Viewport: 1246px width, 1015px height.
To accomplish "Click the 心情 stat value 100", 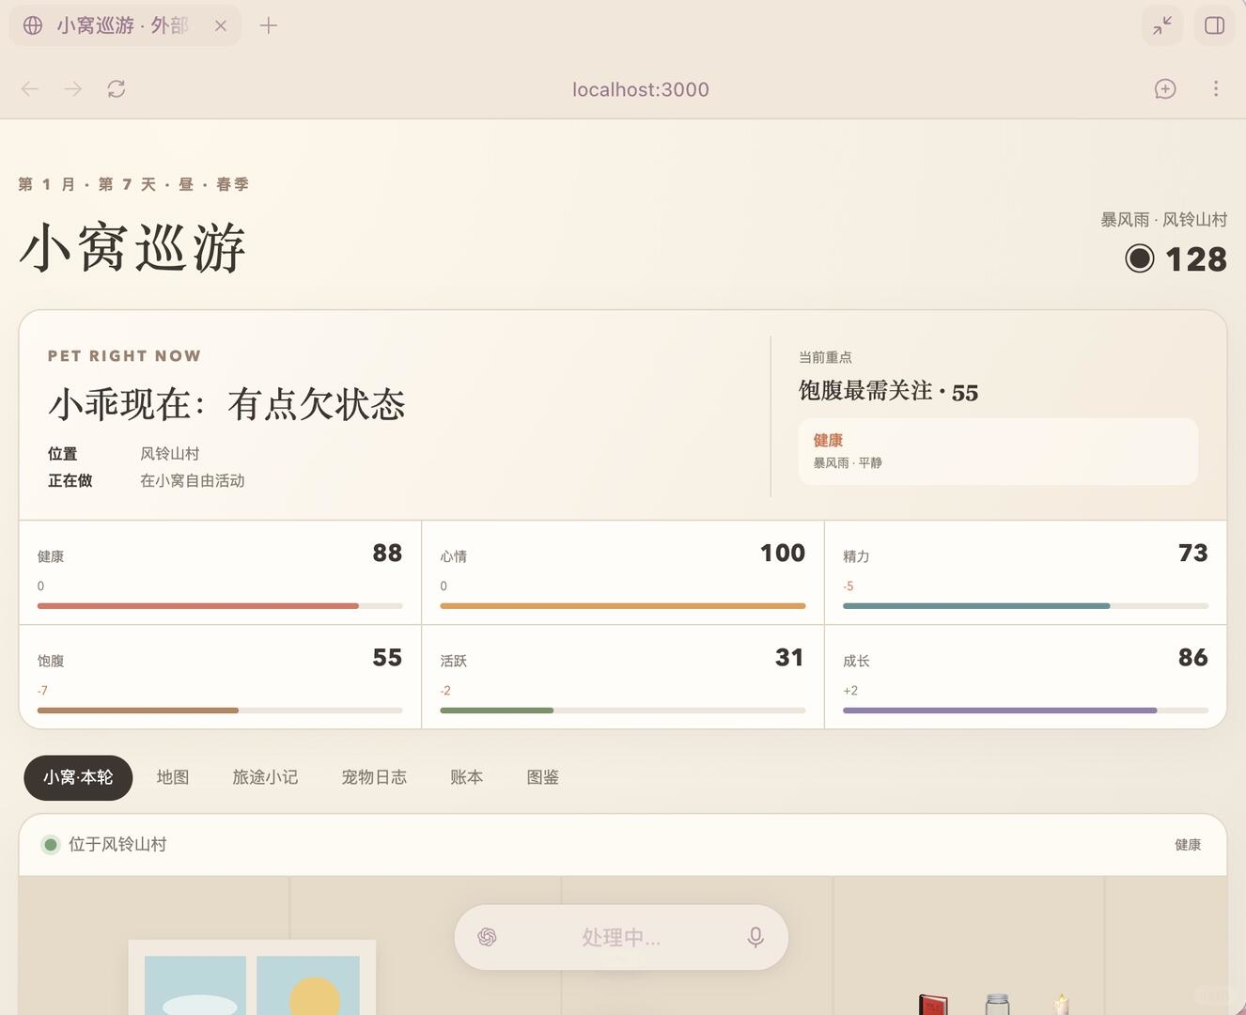I will [783, 553].
